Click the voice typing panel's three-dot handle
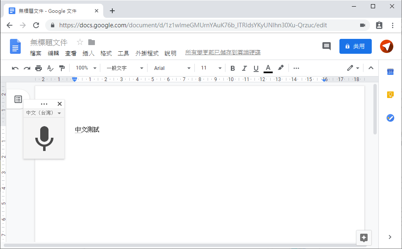 point(44,104)
